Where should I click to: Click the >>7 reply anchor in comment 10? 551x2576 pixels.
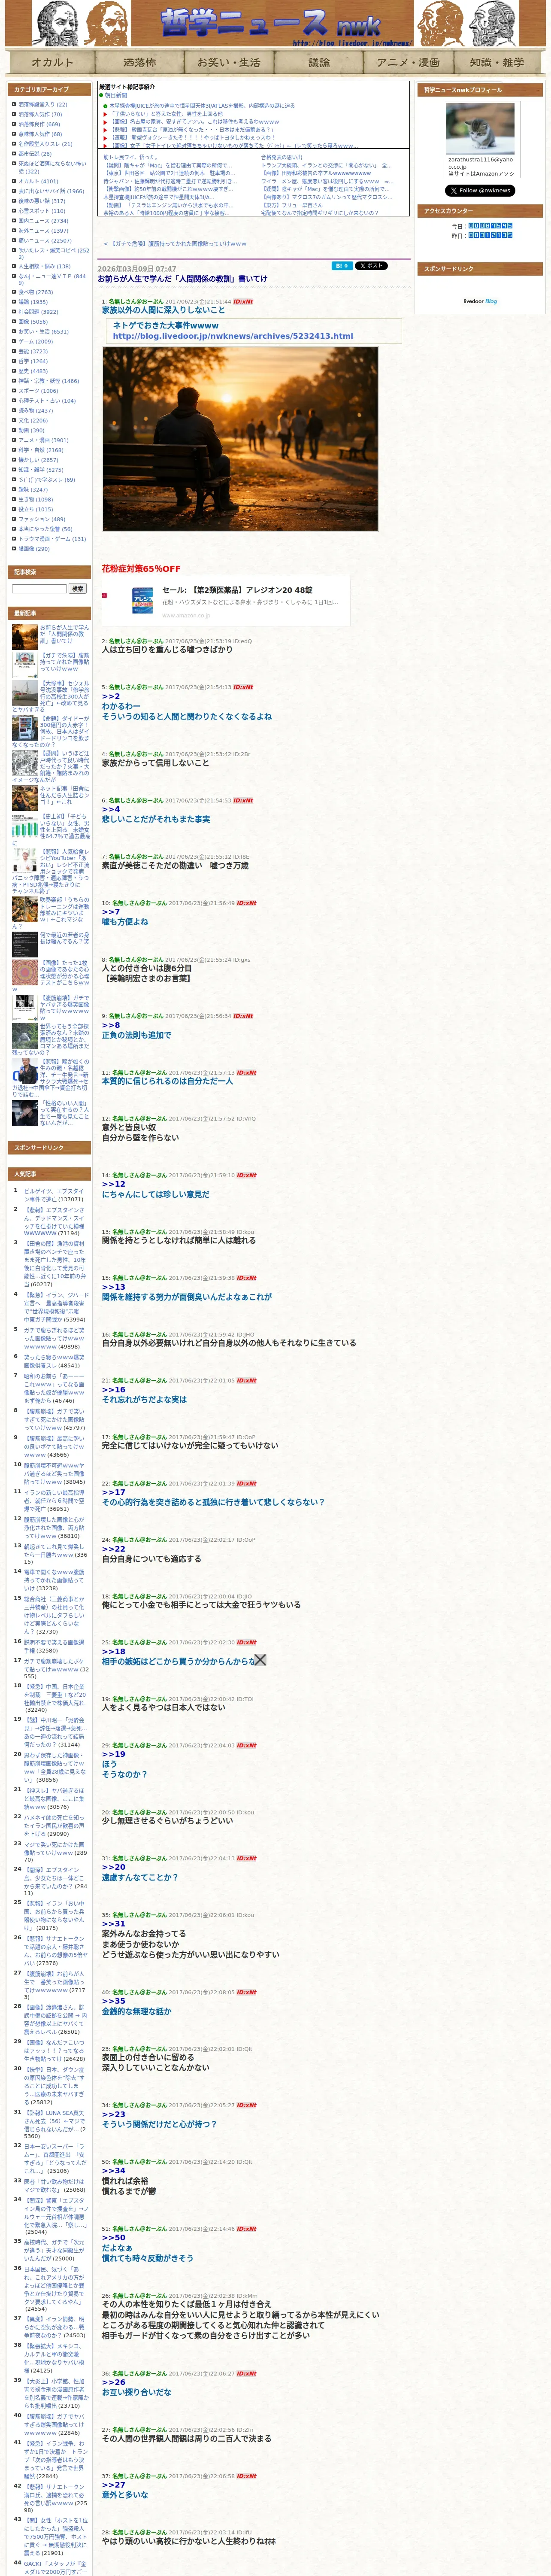(x=111, y=912)
